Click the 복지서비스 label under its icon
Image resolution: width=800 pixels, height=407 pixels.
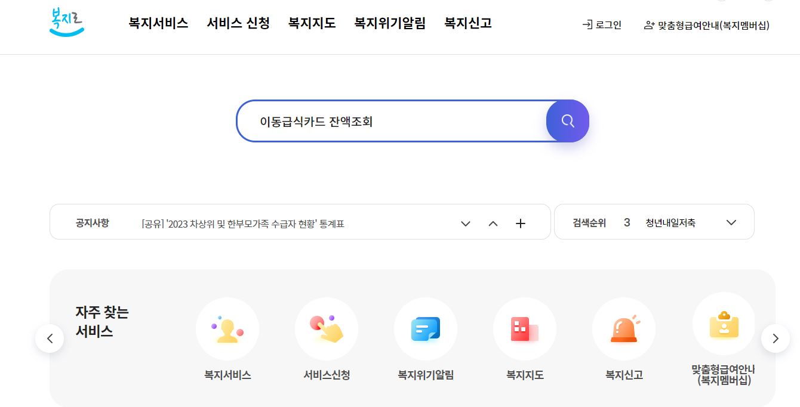point(227,375)
